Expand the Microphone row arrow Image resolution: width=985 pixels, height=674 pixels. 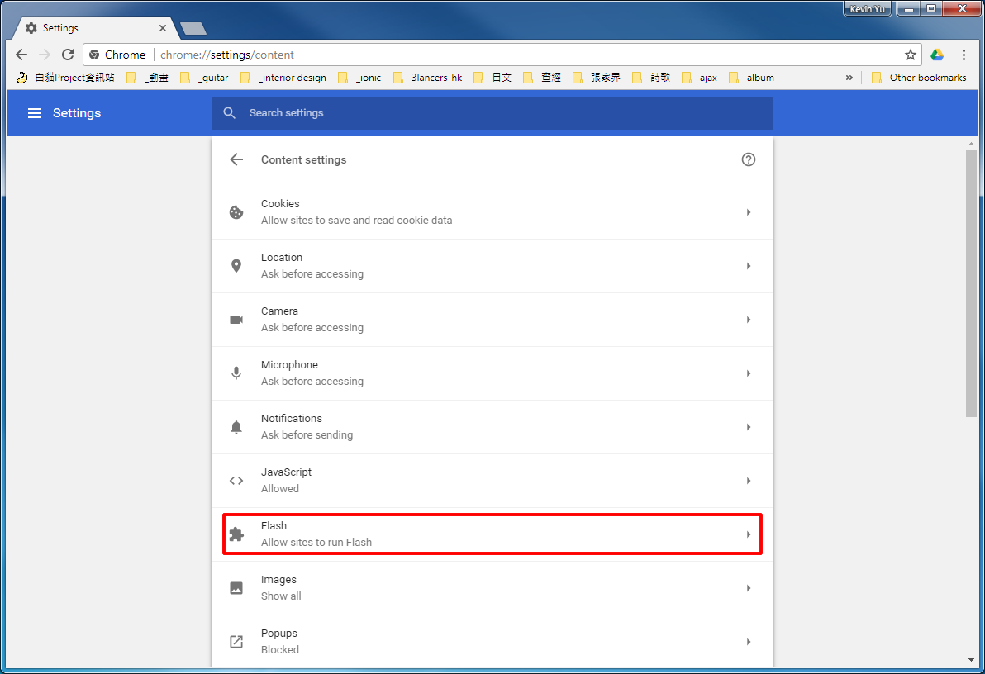pos(748,373)
